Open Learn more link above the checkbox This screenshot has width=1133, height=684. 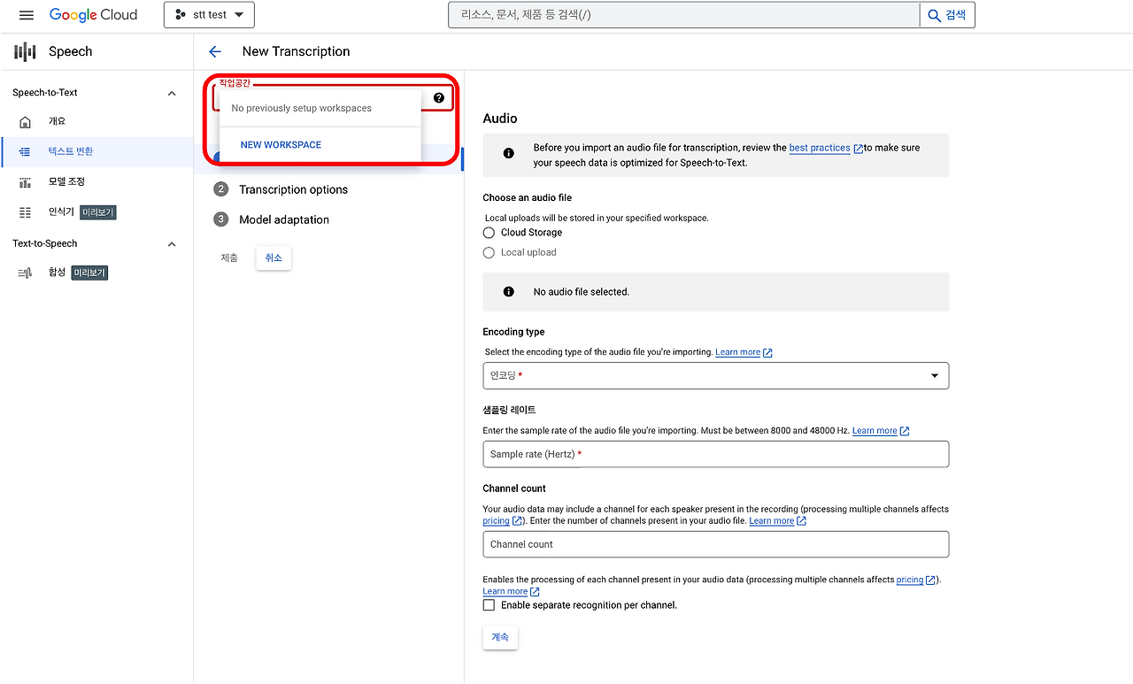point(511,592)
